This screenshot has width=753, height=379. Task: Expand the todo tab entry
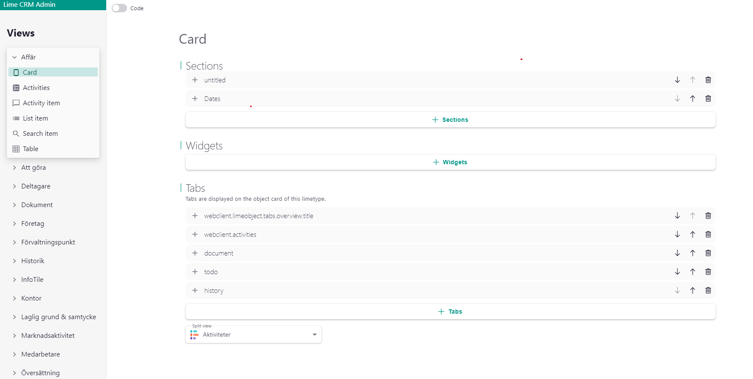(195, 272)
